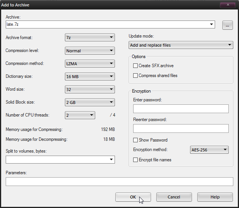Enable Encrypt file names
Screen dimensions: 239x208
[x=135, y=160]
